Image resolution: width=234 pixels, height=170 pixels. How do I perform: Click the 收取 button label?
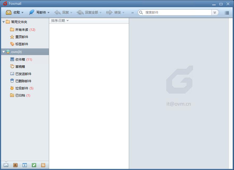[17, 13]
